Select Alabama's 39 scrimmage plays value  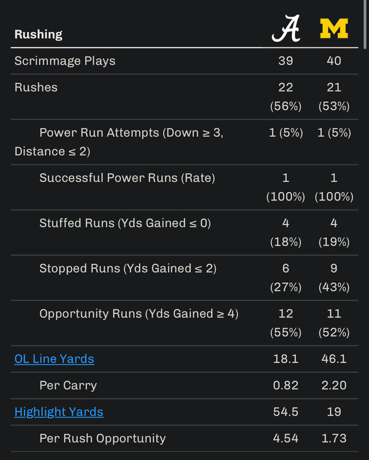[x=286, y=61]
